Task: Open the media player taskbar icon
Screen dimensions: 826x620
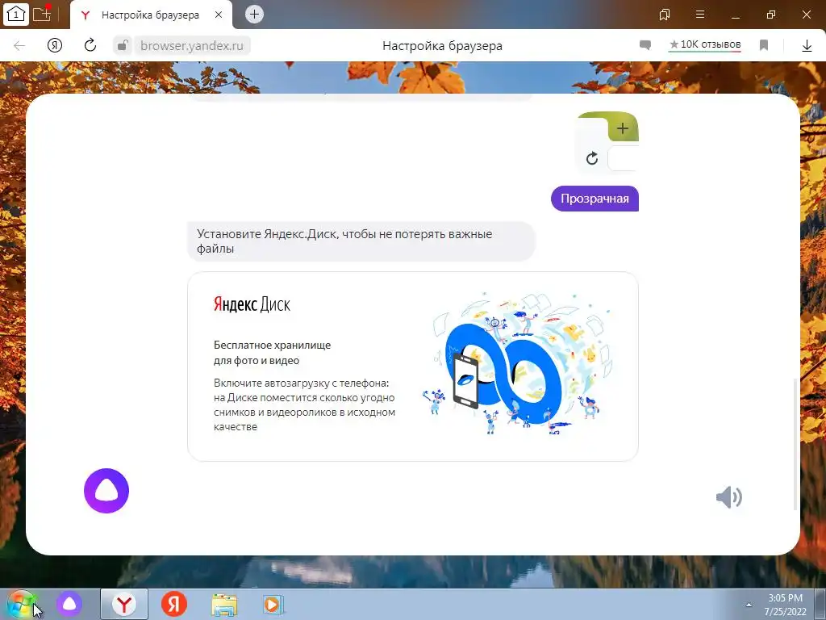Action: pyautogui.click(x=273, y=605)
